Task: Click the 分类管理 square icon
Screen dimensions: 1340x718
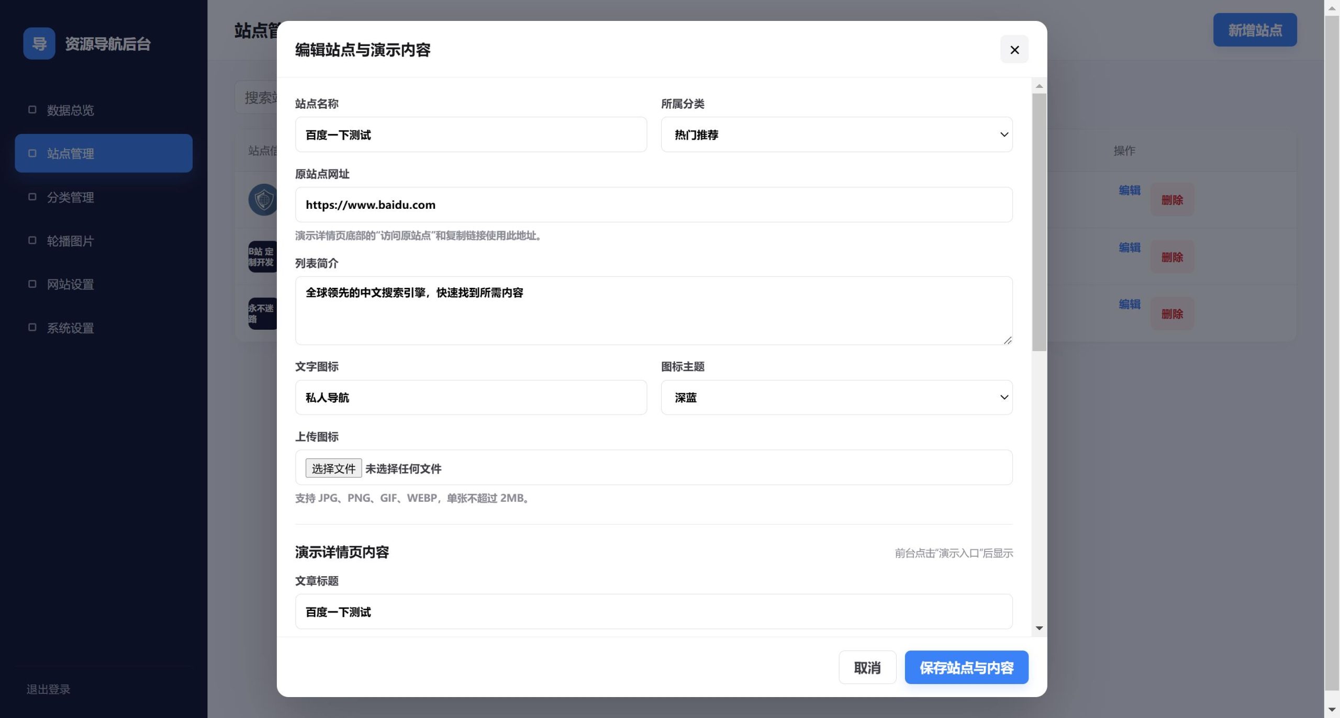Action: click(x=32, y=197)
